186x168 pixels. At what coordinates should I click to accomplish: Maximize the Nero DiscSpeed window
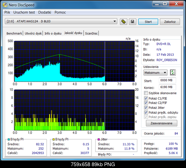165,4
